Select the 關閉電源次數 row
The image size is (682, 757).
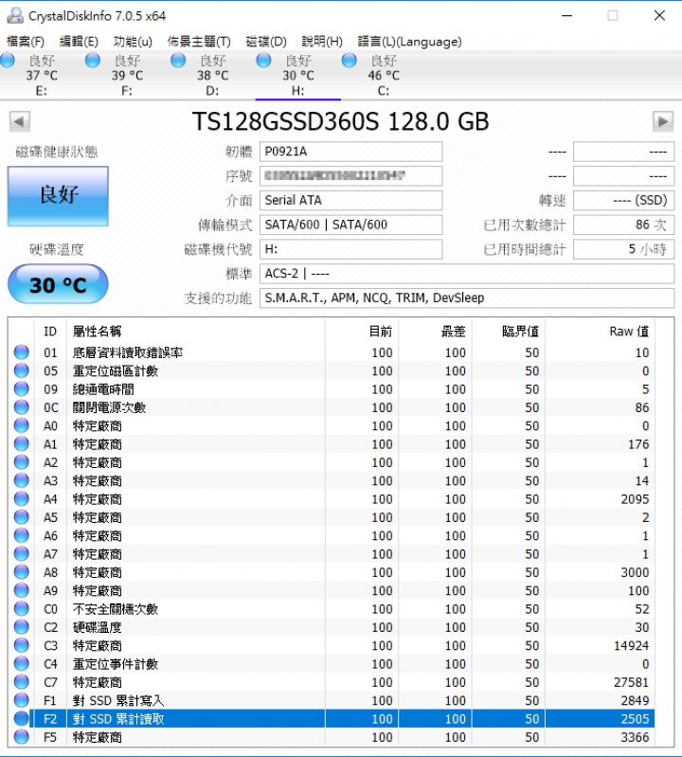(332, 407)
